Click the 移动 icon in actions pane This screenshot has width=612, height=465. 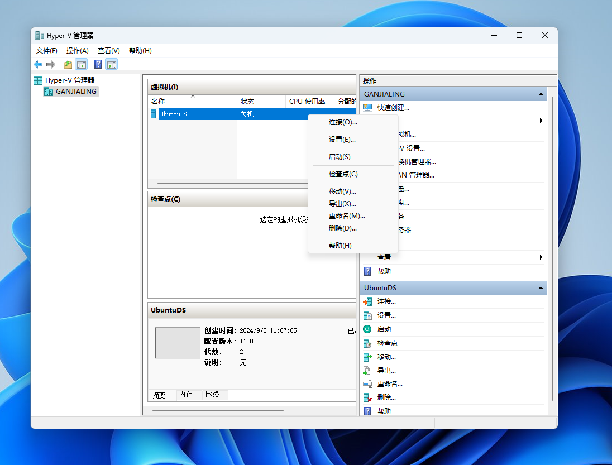point(367,357)
